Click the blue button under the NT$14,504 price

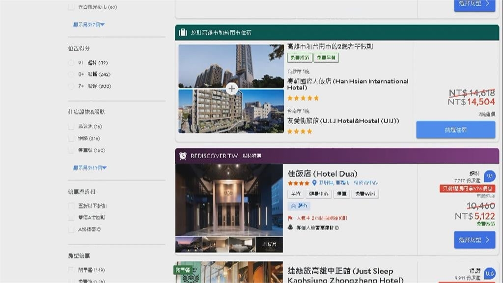pyautogui.click(x=455, y=130)
